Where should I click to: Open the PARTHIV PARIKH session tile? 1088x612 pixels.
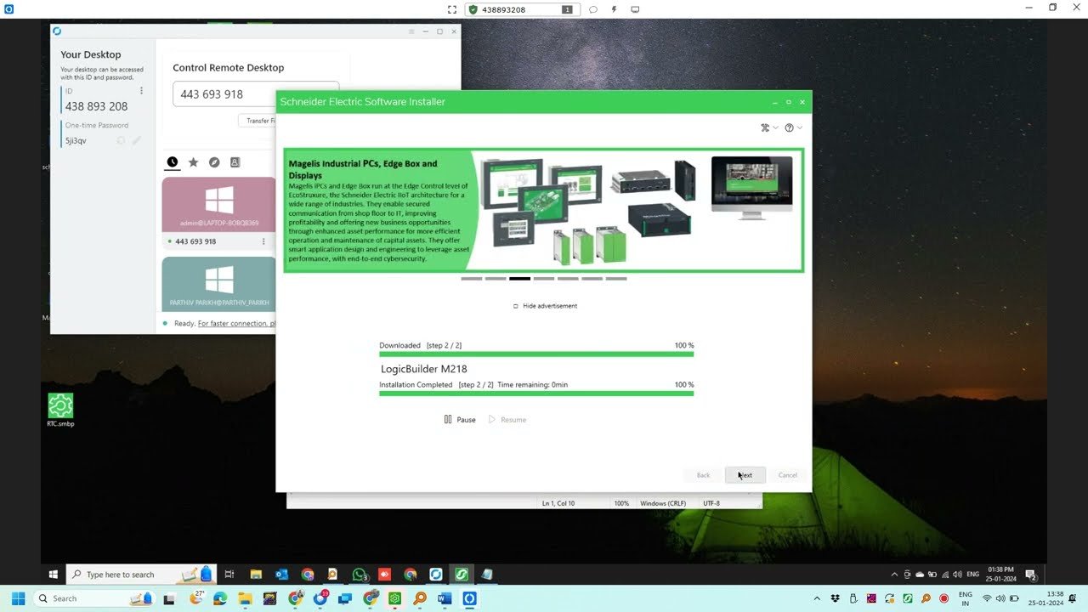pos(219,284)
